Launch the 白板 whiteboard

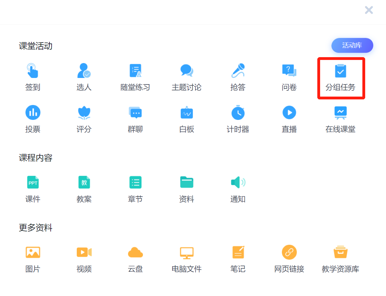pos(186,119)
